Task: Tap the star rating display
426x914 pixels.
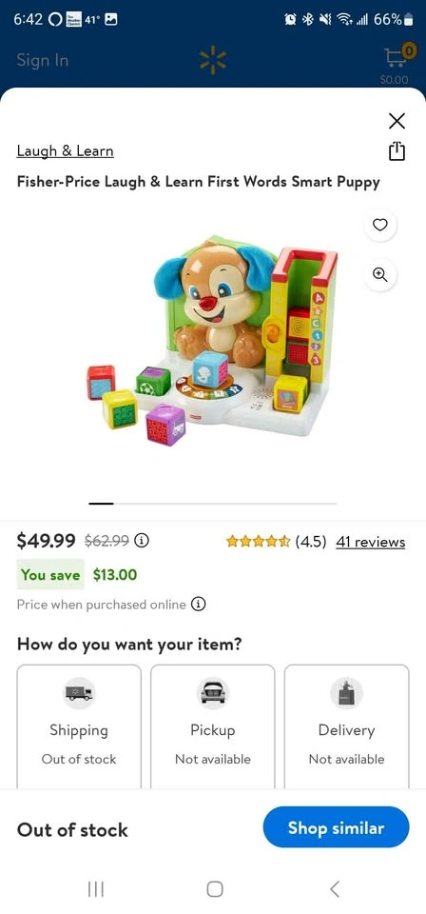Action: pos(259,542)
